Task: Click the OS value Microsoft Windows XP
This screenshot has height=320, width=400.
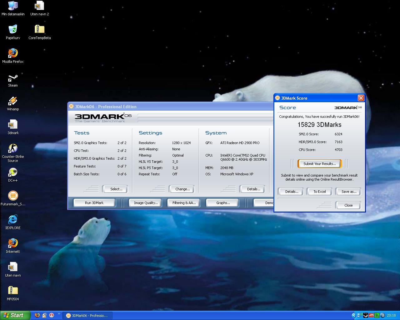Action: coord(237,174)
